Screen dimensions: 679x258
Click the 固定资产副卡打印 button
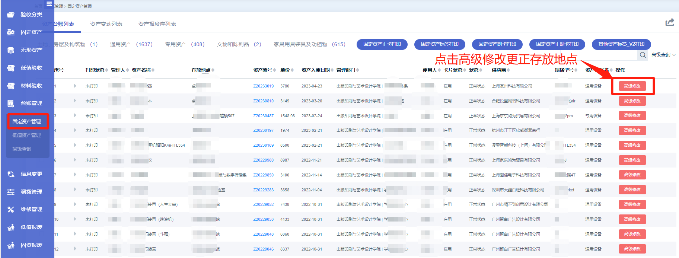(x=497, y=44)
